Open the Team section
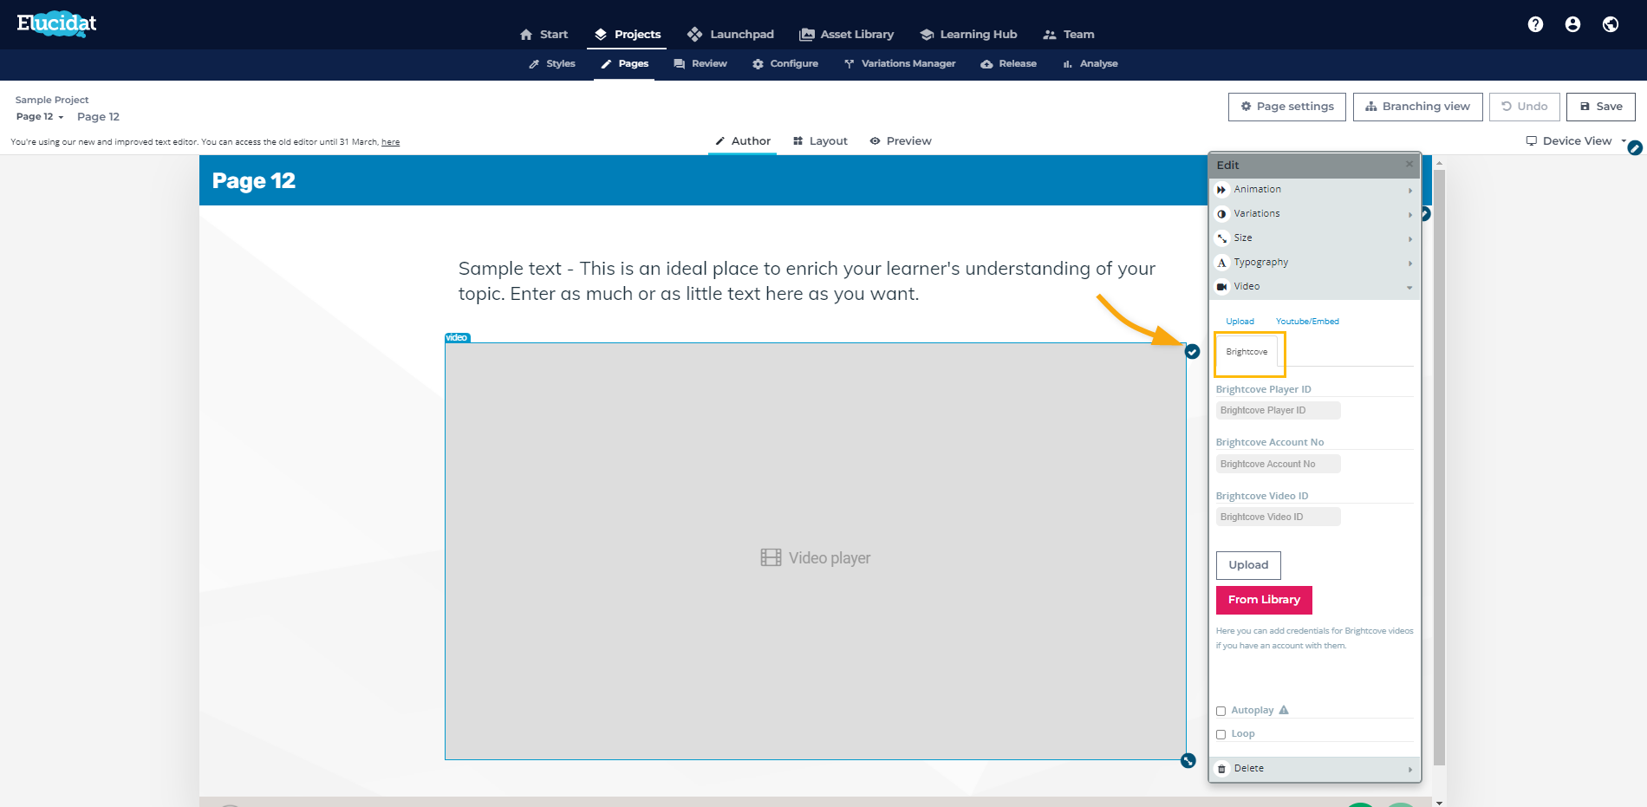Viewport: 1647px width, 807px height. (1069, 35)
